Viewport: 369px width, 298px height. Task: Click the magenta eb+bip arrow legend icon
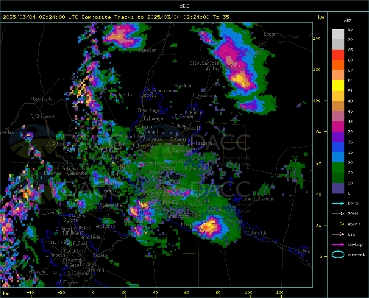pyautogui.click(x=338, y=245)
